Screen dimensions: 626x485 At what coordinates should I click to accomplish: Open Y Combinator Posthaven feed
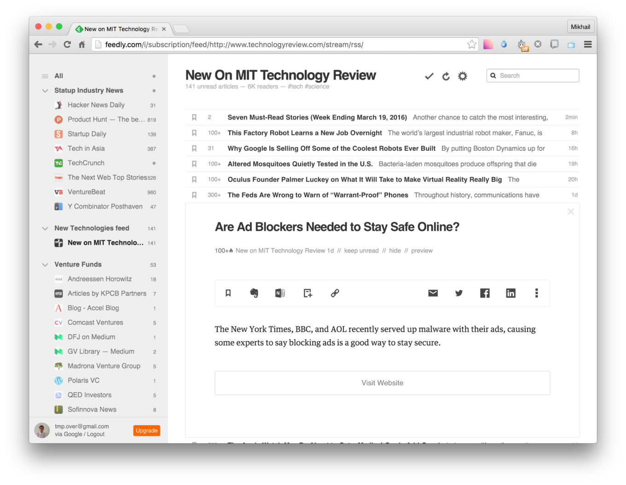tap(105, 206)
